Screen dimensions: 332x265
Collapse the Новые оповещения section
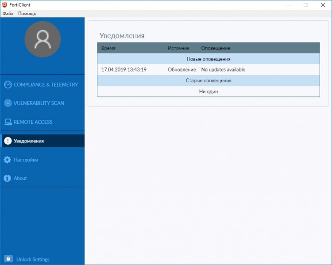[208, 59]
